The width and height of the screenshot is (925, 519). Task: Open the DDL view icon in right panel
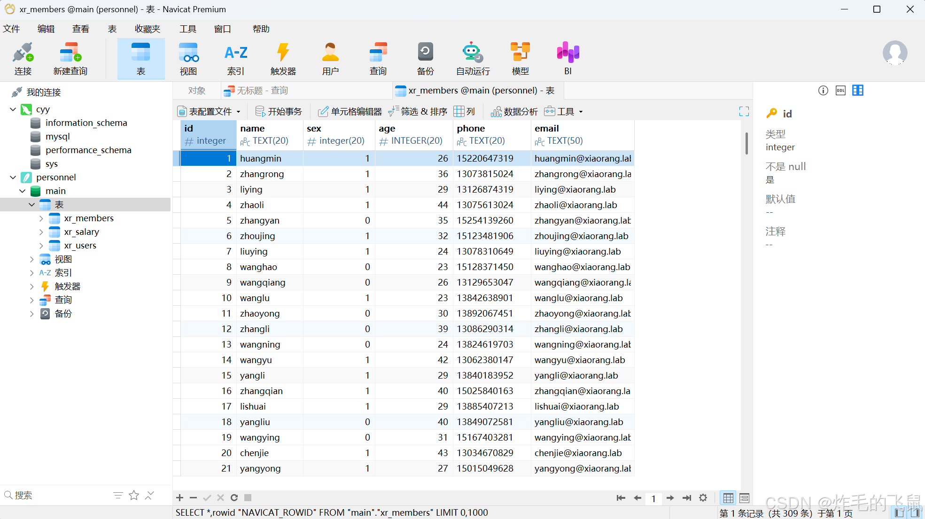[840, 91]
